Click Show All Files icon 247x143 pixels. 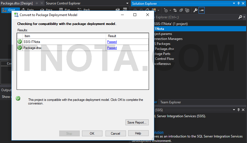click(187, 10)
